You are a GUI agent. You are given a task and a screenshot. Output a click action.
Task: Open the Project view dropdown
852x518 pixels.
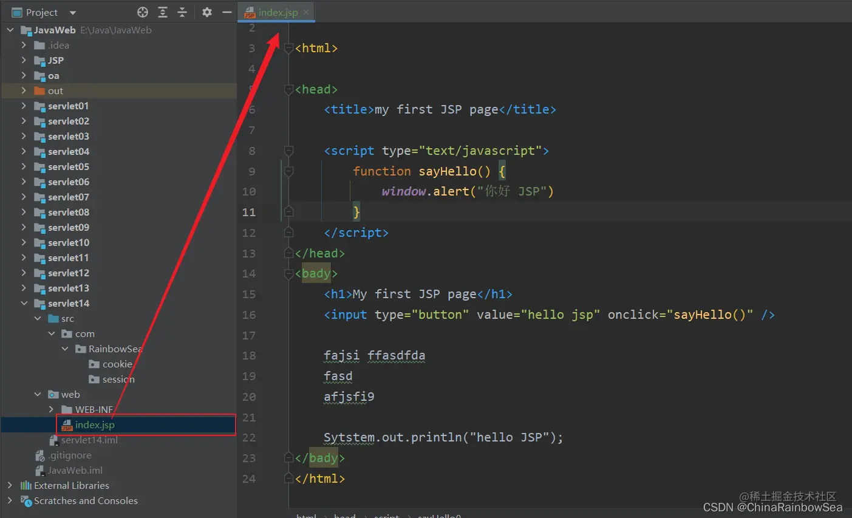tap(73, 13)
